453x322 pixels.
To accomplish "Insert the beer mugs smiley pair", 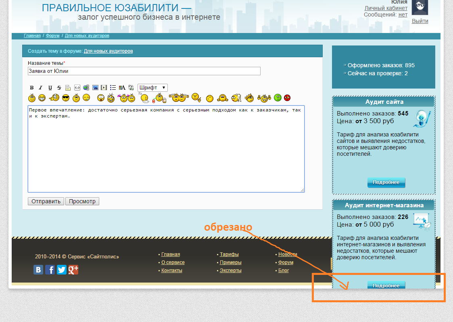I will pyautogui.click(x=179, y=97).
